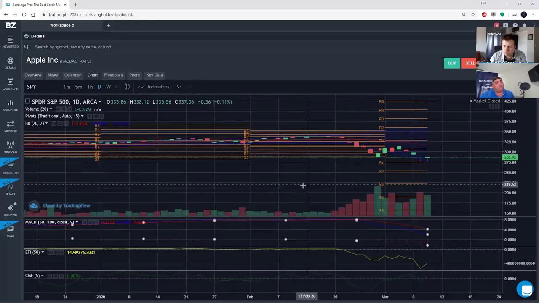Undo the last chart action
This screenshot has height=303, width=539.
tap(179, 87)
